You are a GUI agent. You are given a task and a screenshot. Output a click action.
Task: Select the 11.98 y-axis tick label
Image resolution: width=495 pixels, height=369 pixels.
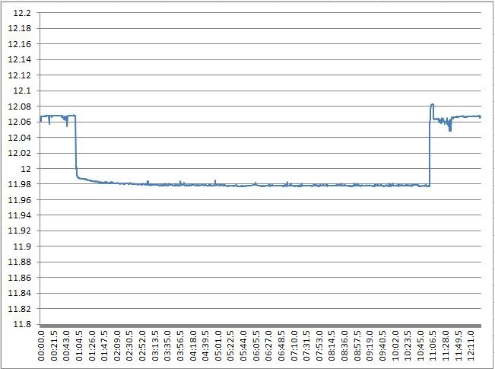(19, 185)
